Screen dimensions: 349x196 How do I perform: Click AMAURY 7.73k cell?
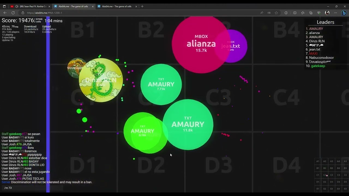[x=161, y=84]
